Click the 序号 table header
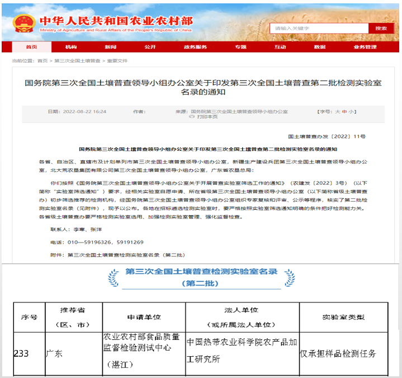The width and height of the screenshot is (402, 378). pyautogui.click(x=29, y=318)
